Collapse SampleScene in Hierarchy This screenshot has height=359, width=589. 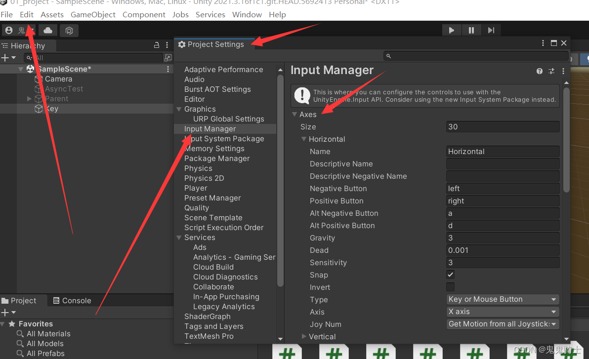pos(21,69)
